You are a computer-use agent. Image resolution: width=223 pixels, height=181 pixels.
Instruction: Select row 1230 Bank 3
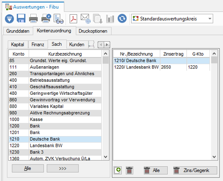pyautogui.click(x=55, y=152)
